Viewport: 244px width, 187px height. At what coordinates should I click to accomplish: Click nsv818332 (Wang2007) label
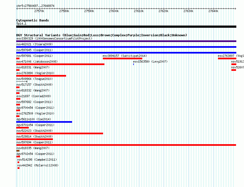point(33,90)
